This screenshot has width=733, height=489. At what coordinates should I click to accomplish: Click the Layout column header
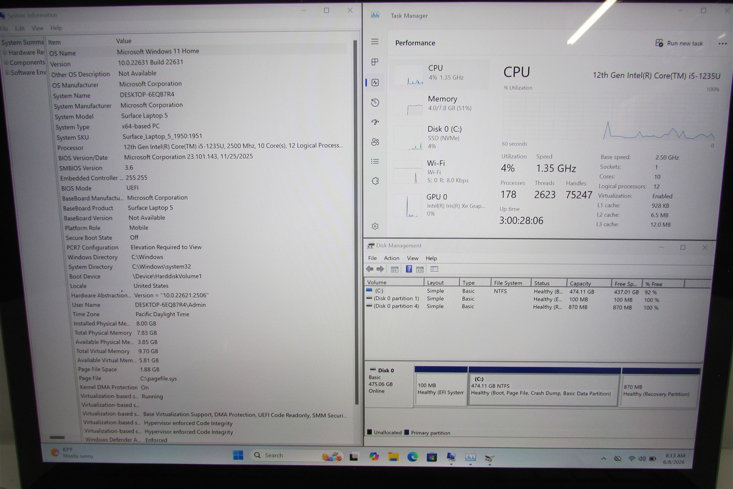click(x=441, y=282)
